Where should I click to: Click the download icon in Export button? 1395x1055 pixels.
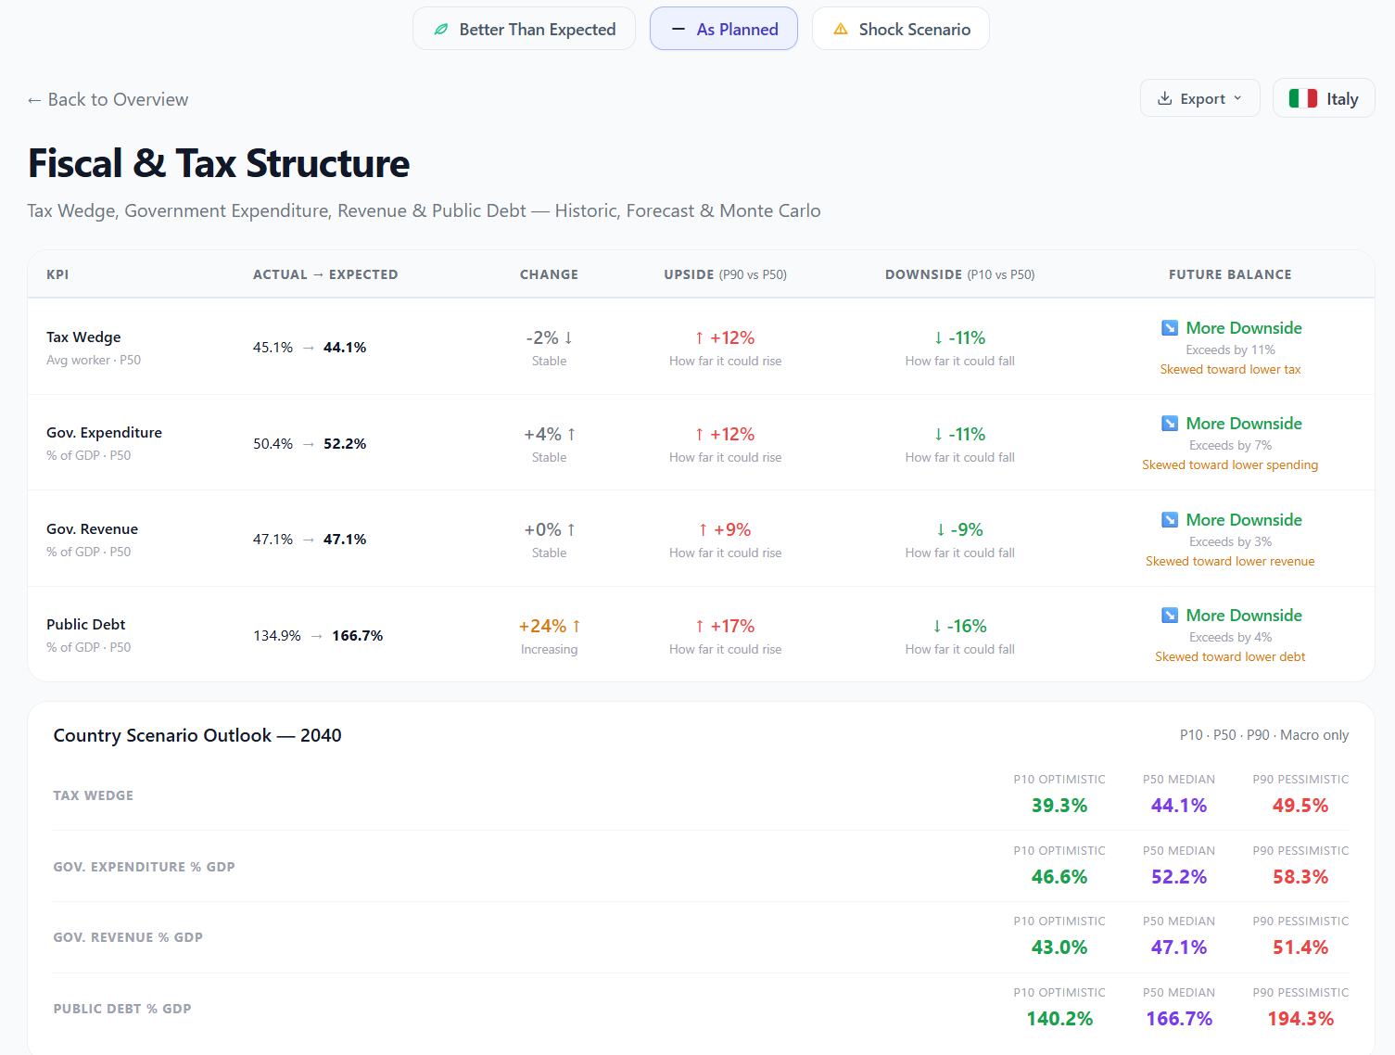coord(1165,98)
